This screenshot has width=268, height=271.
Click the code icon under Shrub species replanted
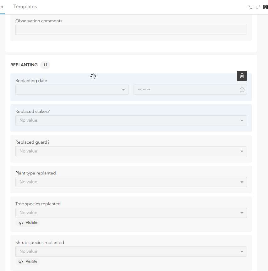coord(21,262)
